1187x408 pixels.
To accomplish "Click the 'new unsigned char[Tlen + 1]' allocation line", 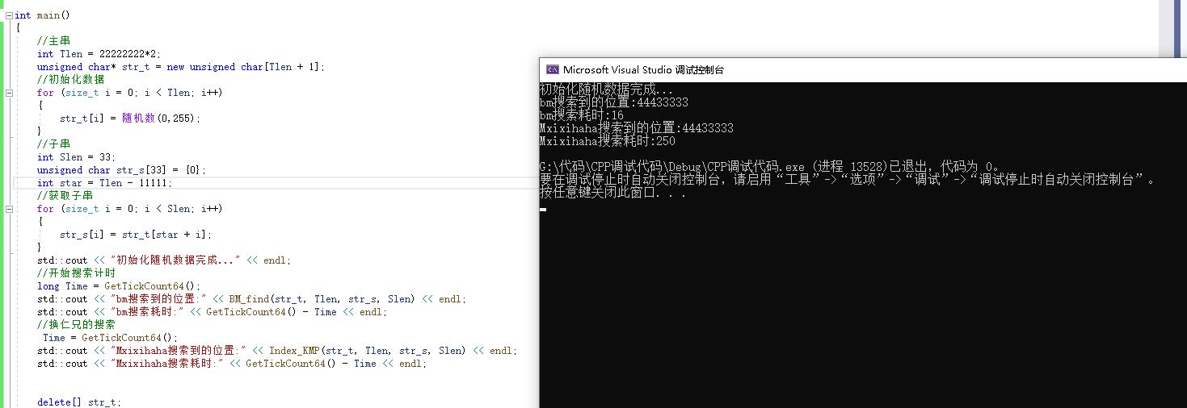I will [x=180, y=67].
